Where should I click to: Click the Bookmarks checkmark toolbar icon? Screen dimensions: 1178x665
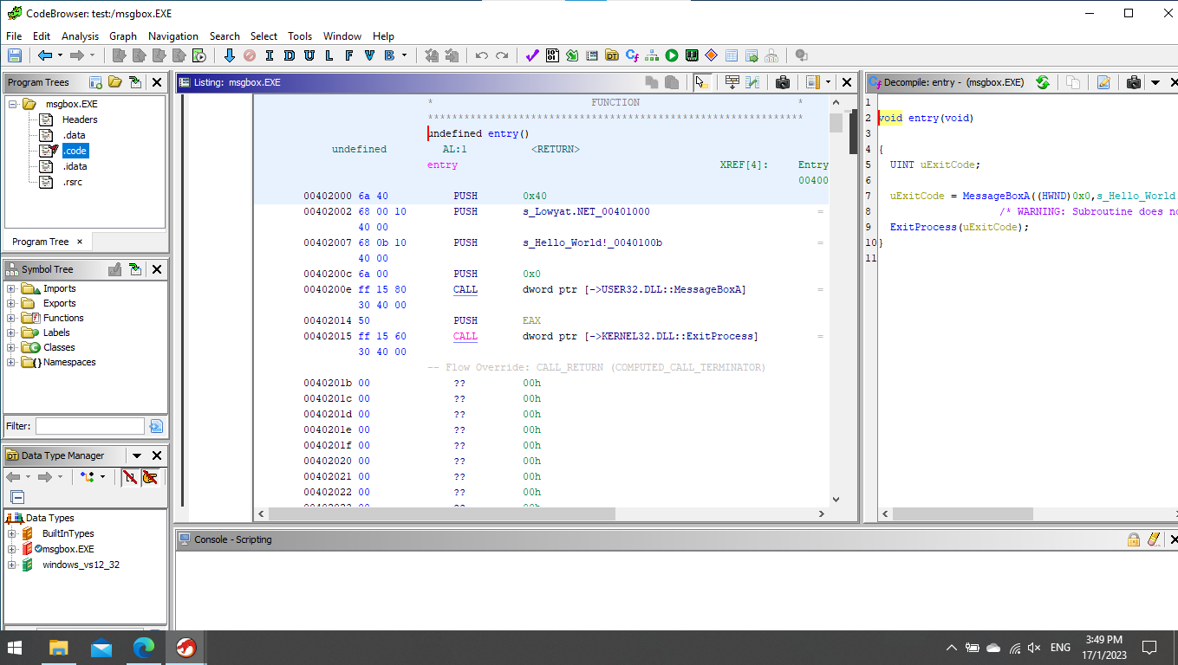(x=532, y=55)
